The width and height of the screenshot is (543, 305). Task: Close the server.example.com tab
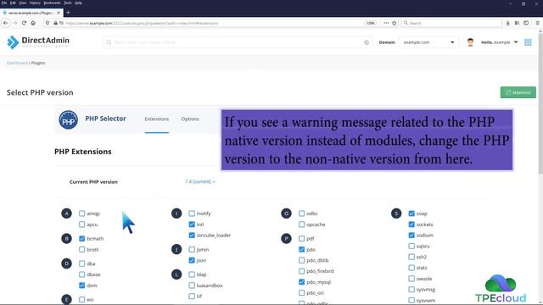tap(59, 13)
